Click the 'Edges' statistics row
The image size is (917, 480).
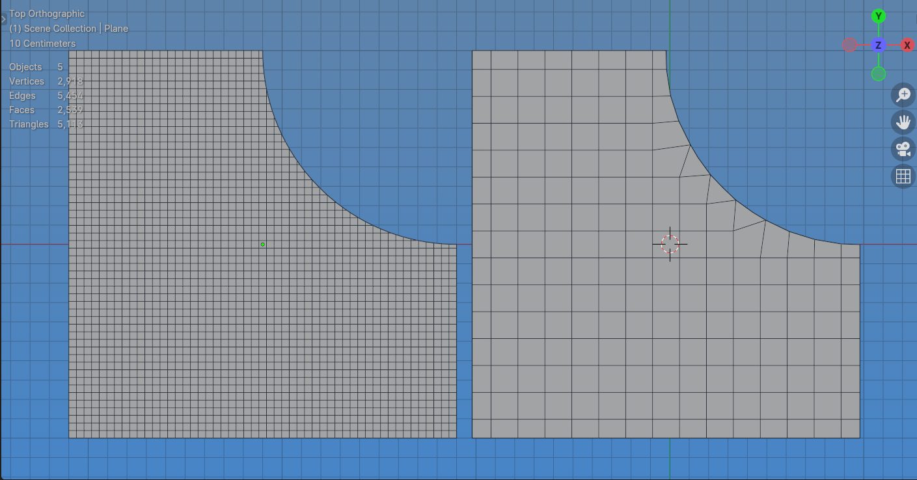tap(46, 96)
